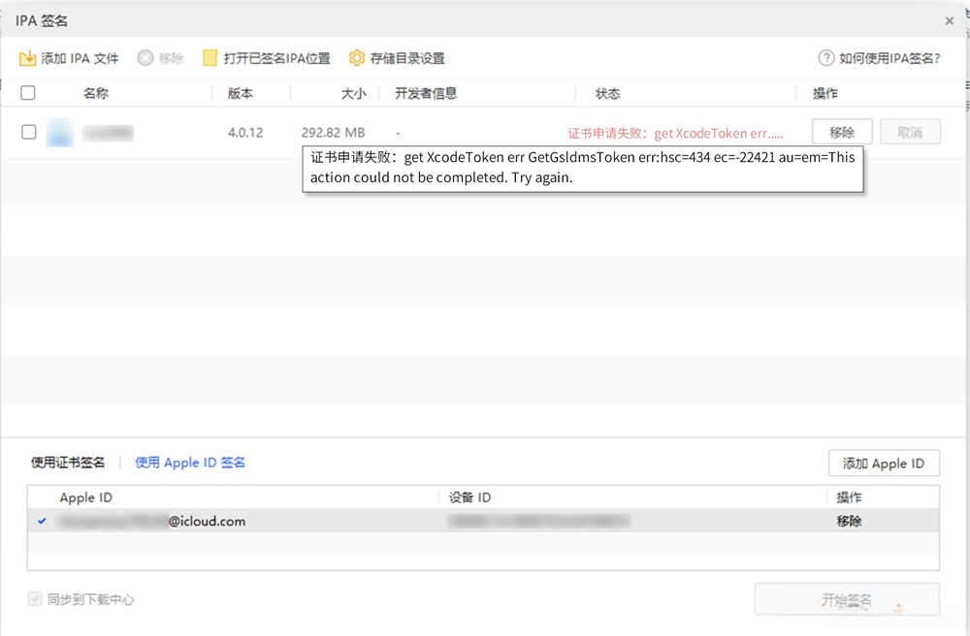Click the 添加 Apple ID button

884,462
